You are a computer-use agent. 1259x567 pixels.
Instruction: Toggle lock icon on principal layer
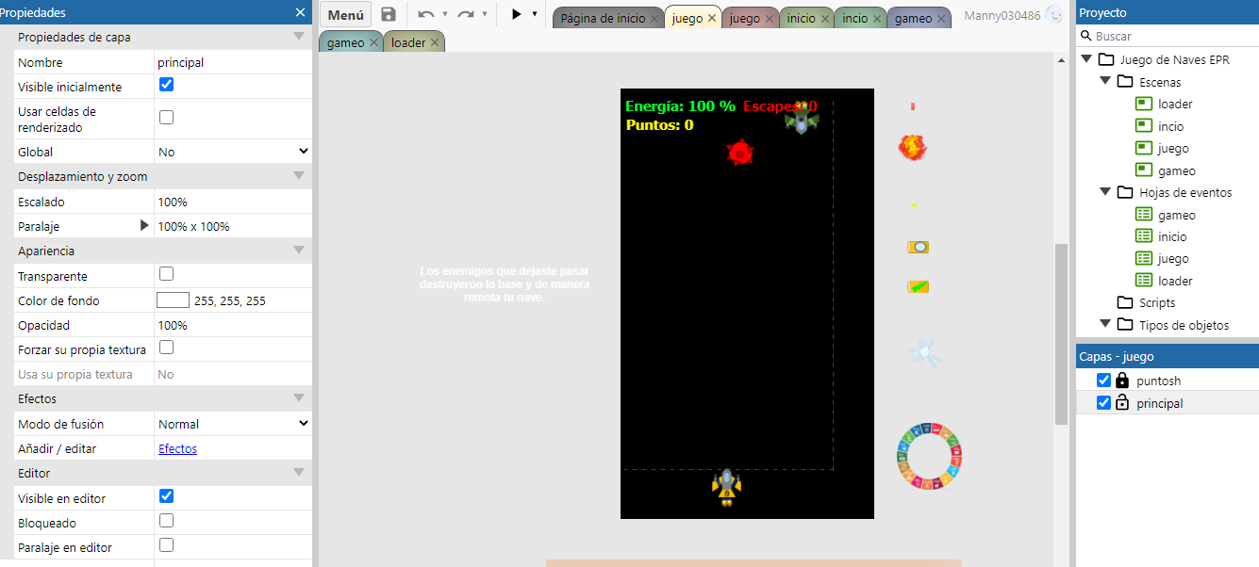pyautogui.click(x=1122, y=403)
